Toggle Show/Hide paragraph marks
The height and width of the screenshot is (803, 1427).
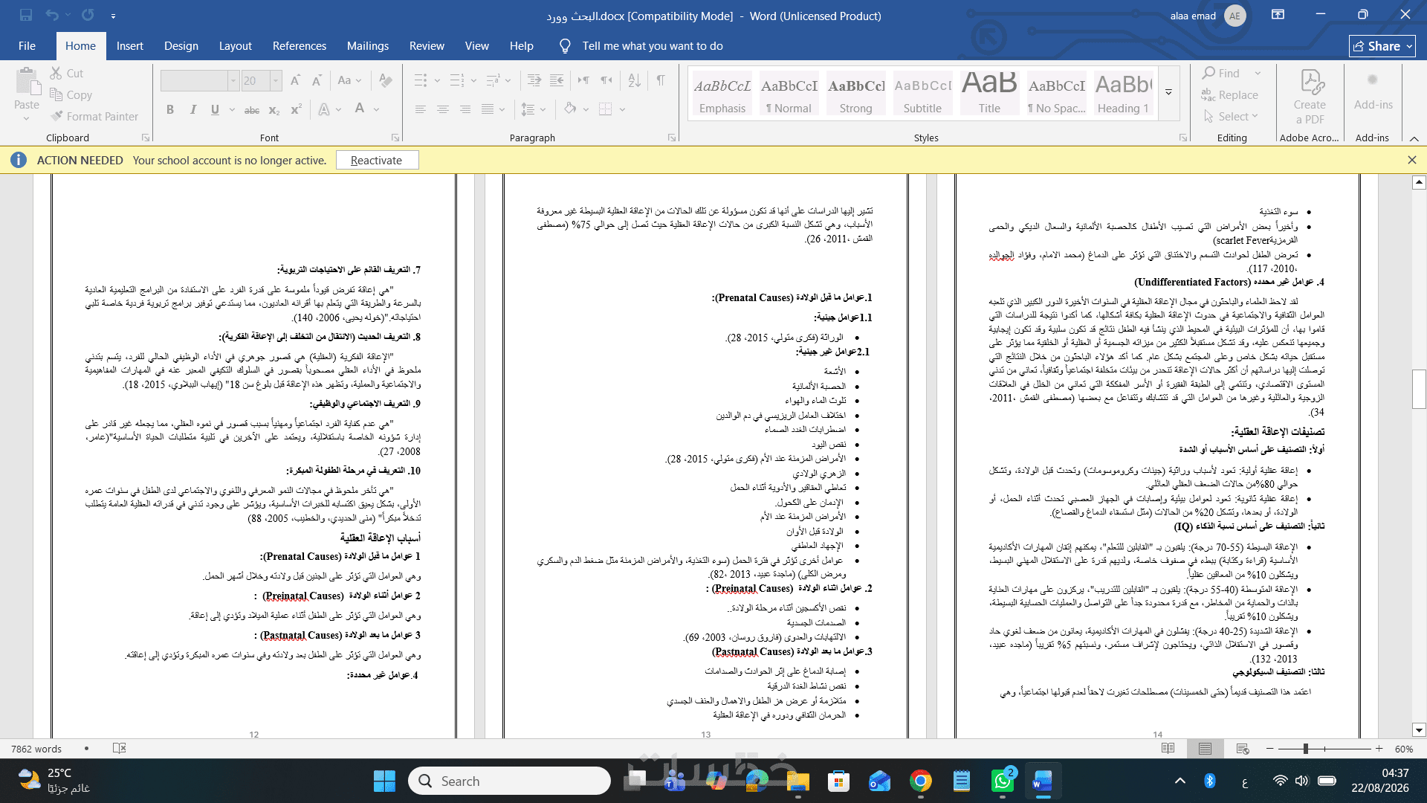661,80
